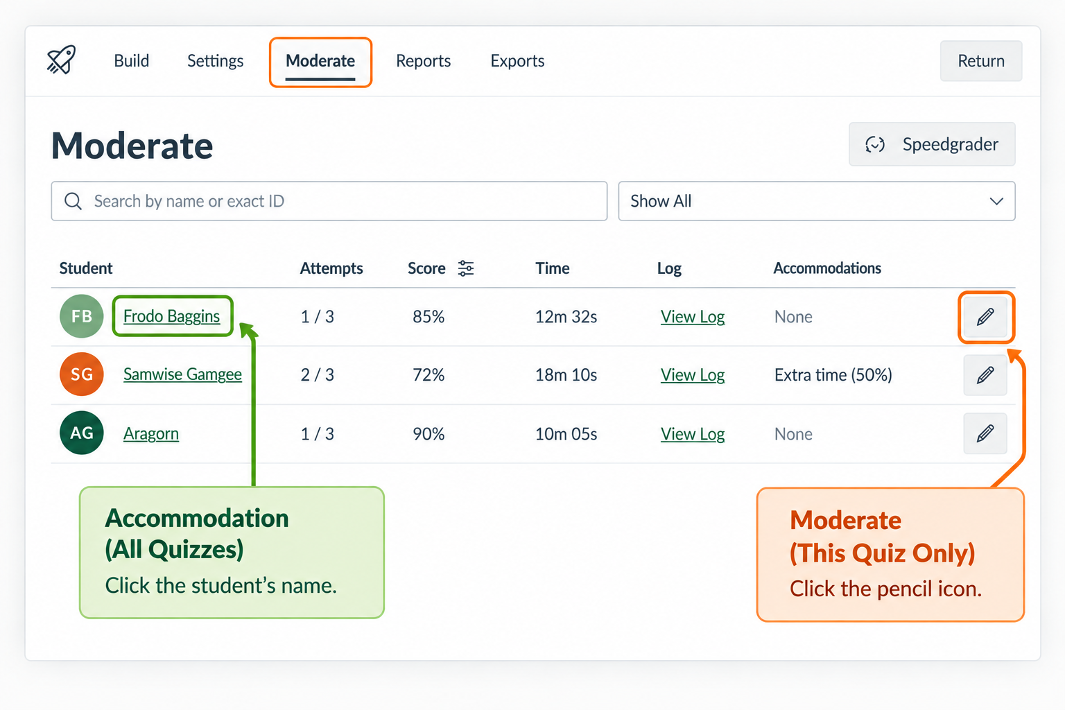The image size is (1065, 710).
Task: Click the Score column header
Action: pos(426,268)
